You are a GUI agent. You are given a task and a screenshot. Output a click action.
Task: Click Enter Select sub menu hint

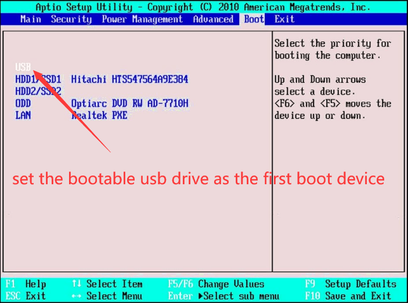223,296
